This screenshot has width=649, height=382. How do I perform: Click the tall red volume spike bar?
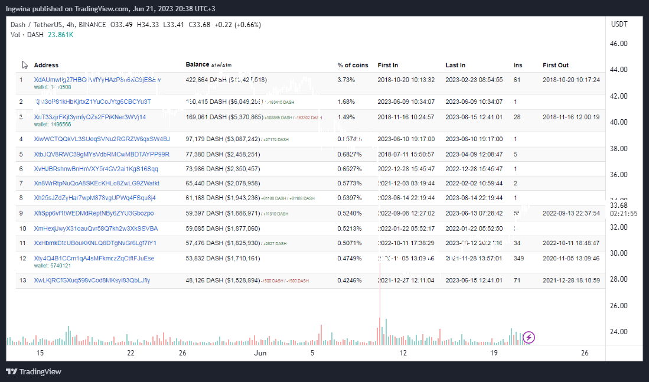380,303
